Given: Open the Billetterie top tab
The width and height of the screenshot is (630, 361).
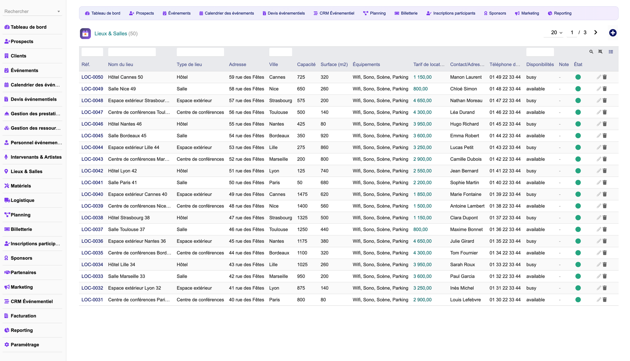Looking at the screenshot, I should click(406, 13).
